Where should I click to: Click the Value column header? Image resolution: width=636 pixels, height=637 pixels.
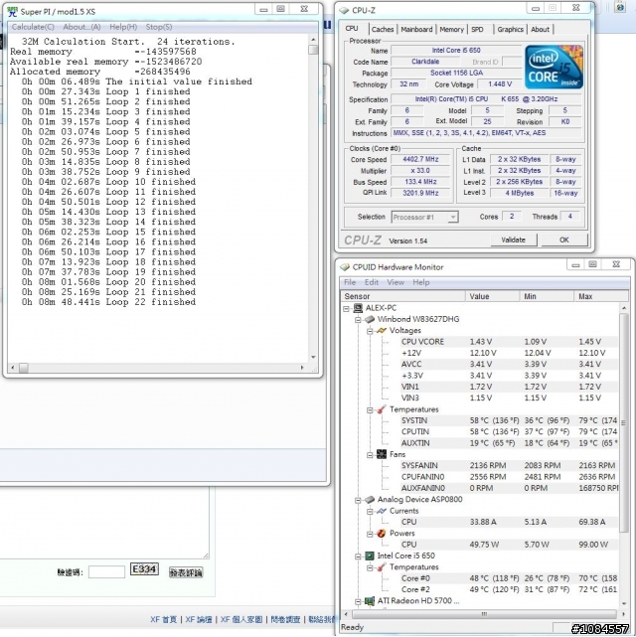[493, 296]
